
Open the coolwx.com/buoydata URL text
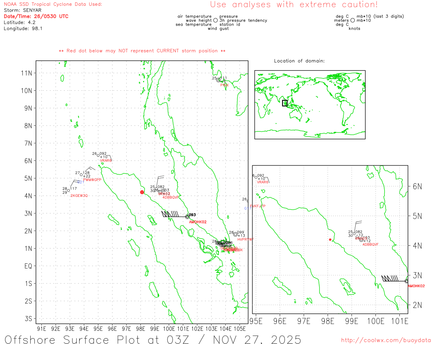click(x=386, y=340)
